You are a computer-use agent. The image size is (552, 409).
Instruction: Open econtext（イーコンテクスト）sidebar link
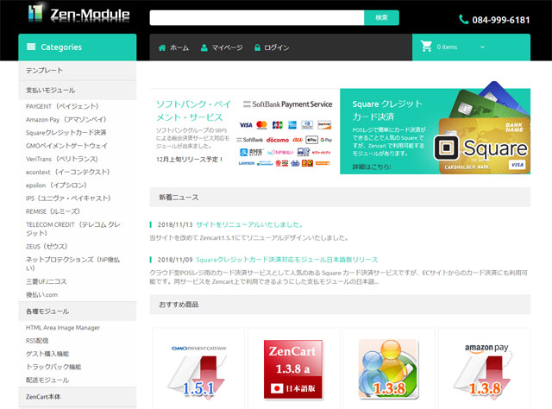68,172
